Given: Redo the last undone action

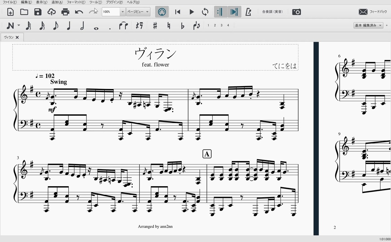Looking at the screenshot, I should (93, 12).
